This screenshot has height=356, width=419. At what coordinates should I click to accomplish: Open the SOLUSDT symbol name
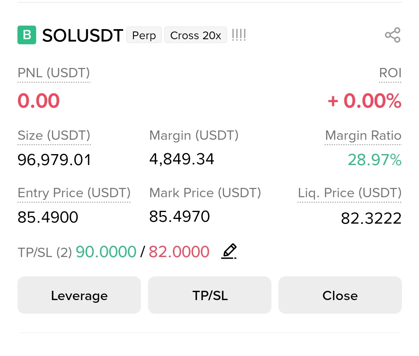[83, 35]
